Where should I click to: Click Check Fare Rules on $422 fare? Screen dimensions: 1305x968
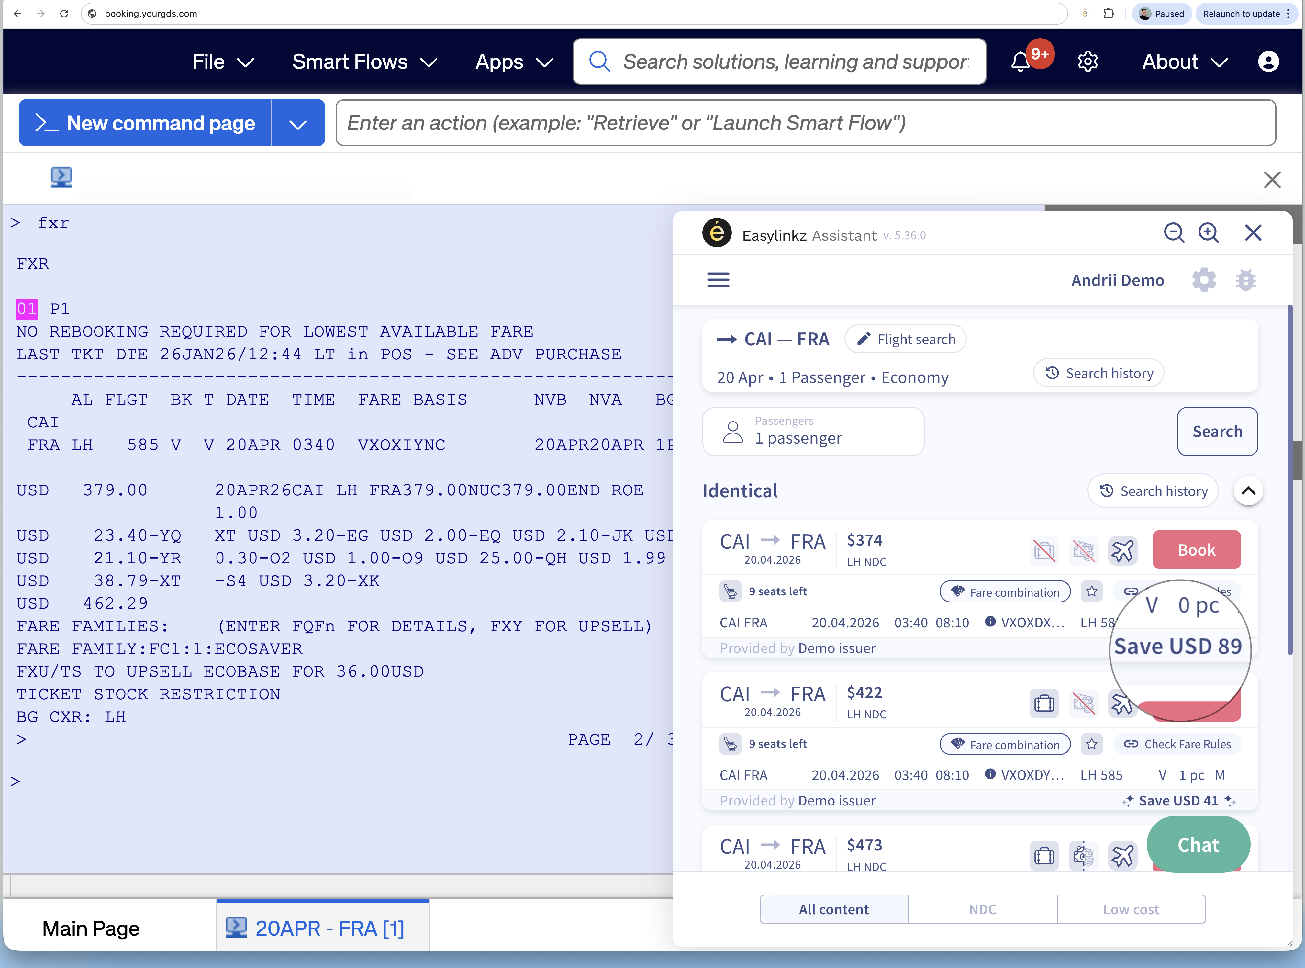click(x=1177, y=744)
